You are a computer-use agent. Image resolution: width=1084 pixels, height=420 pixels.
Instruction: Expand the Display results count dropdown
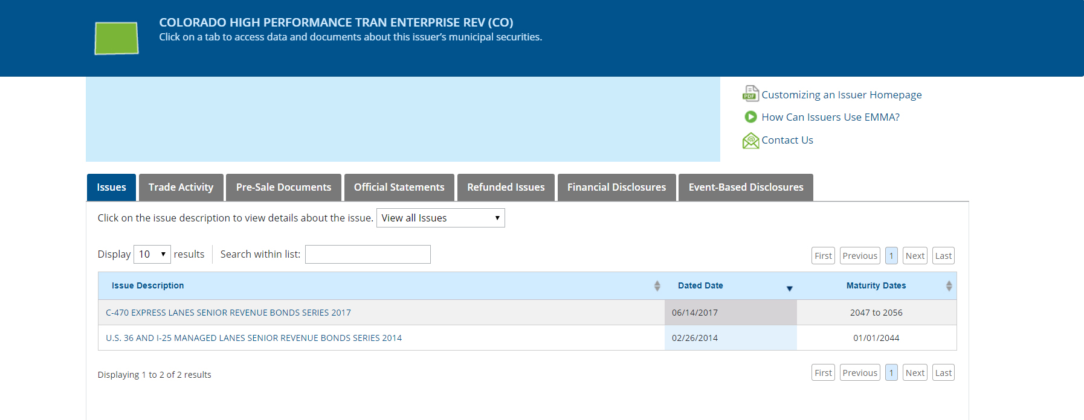tap(152, 255)
